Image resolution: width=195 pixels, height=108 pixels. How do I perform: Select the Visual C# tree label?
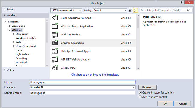point(17,30)
